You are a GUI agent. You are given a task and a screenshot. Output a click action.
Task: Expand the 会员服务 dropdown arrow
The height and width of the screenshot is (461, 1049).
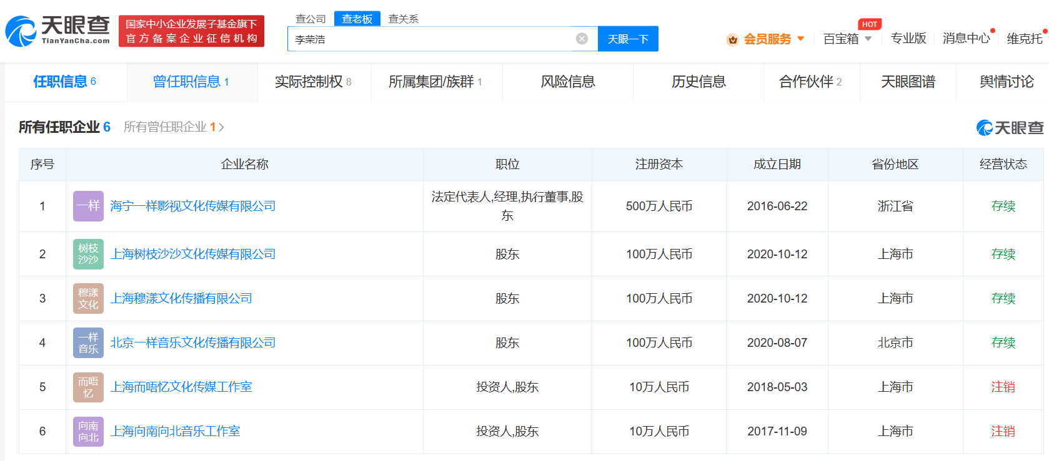[800, 39]
